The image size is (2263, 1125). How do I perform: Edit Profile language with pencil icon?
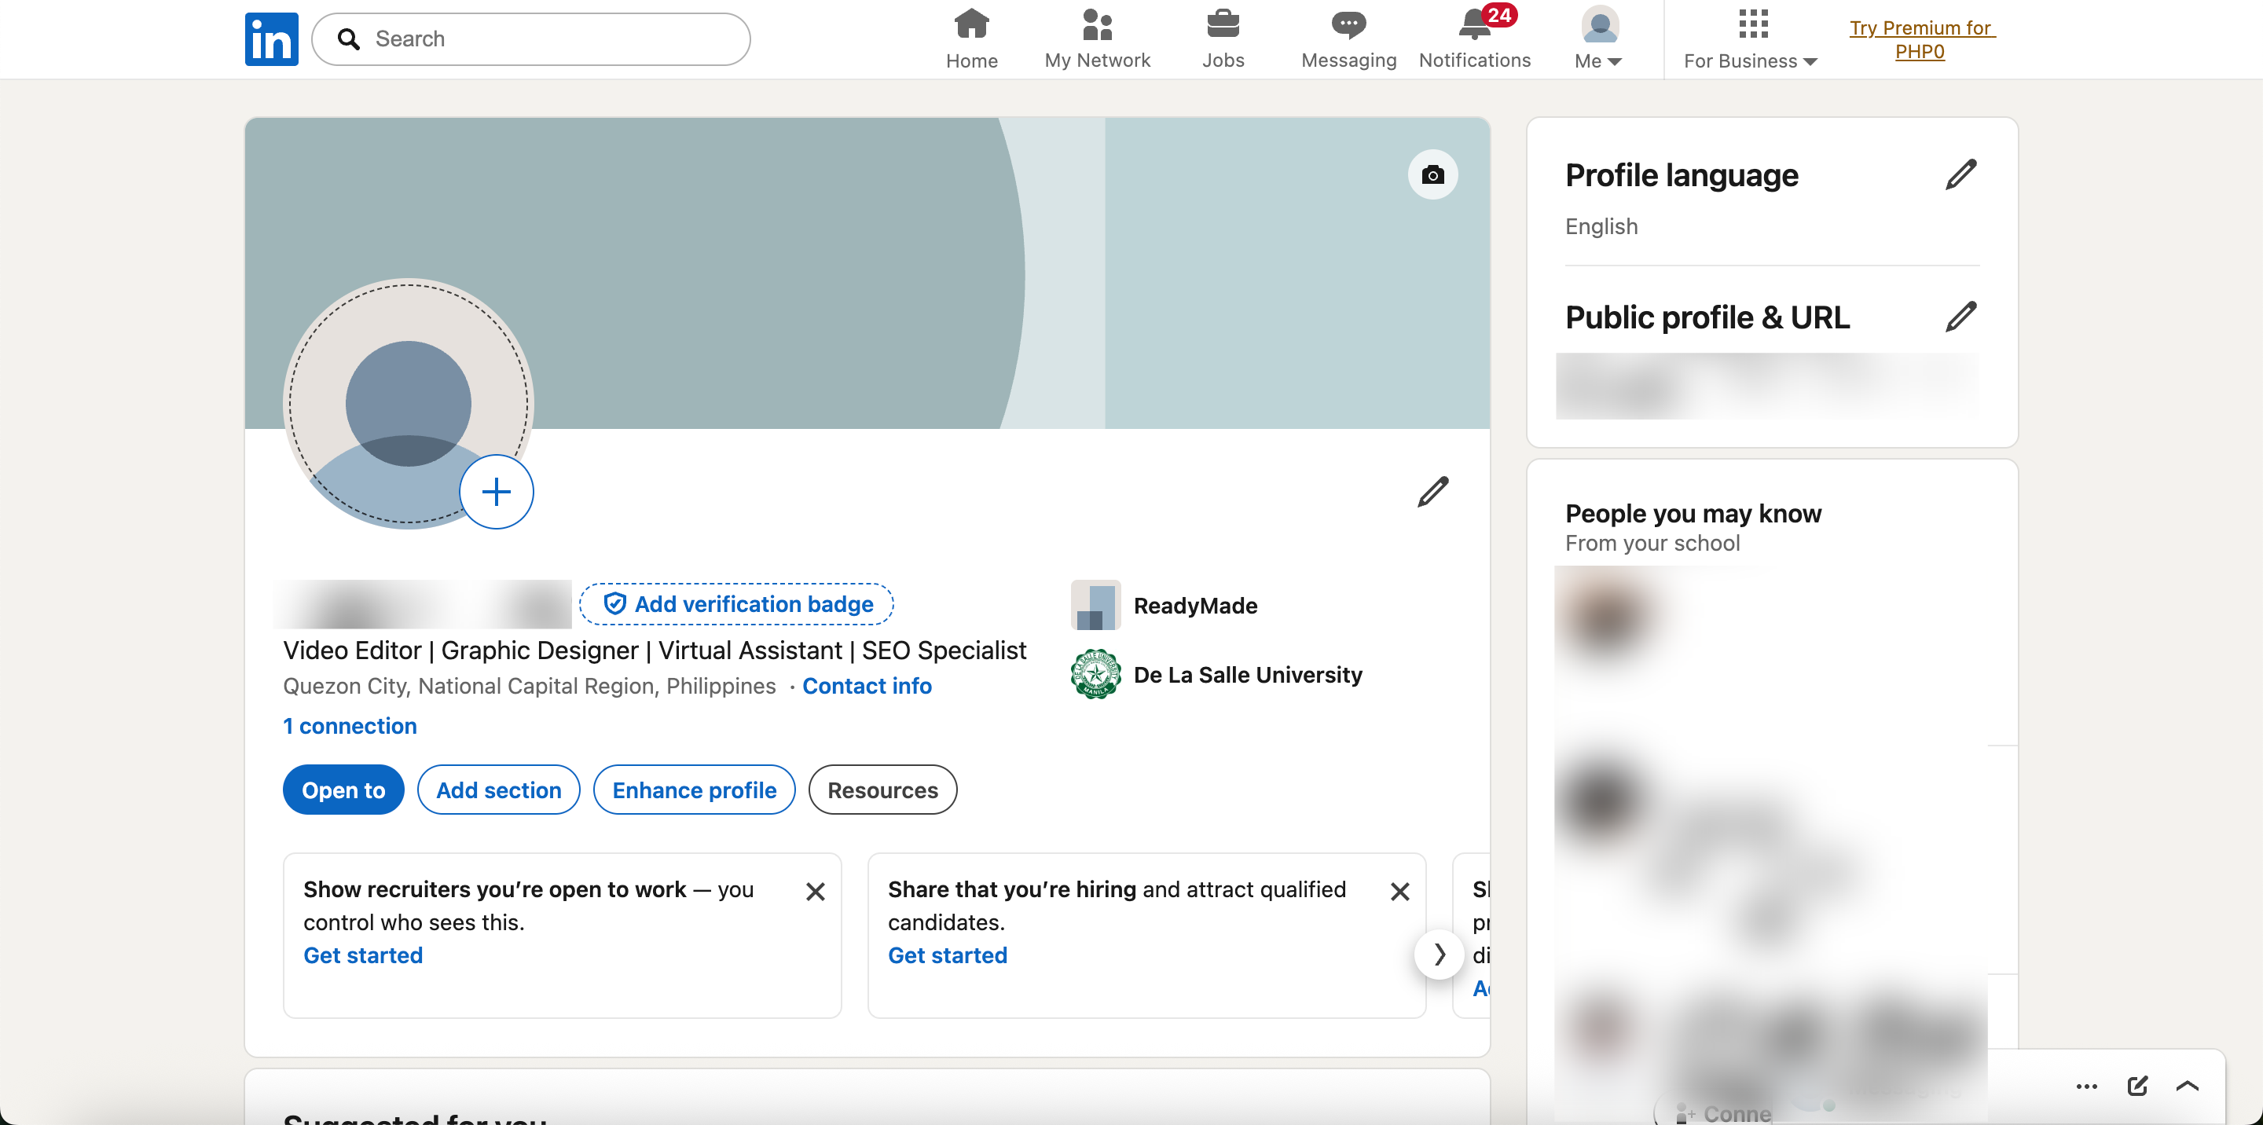[1960, 174]
